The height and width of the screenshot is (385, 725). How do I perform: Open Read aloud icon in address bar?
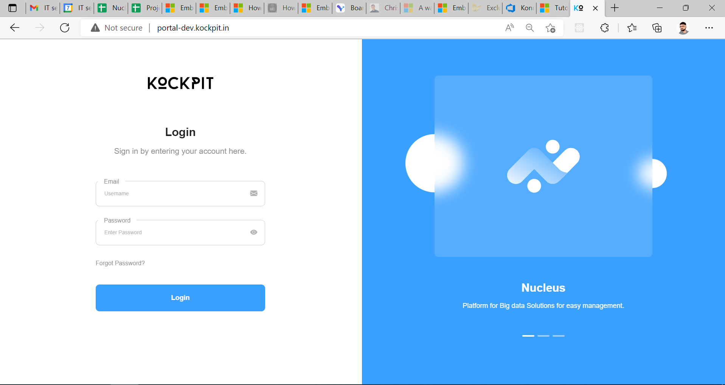pos(509,28)
